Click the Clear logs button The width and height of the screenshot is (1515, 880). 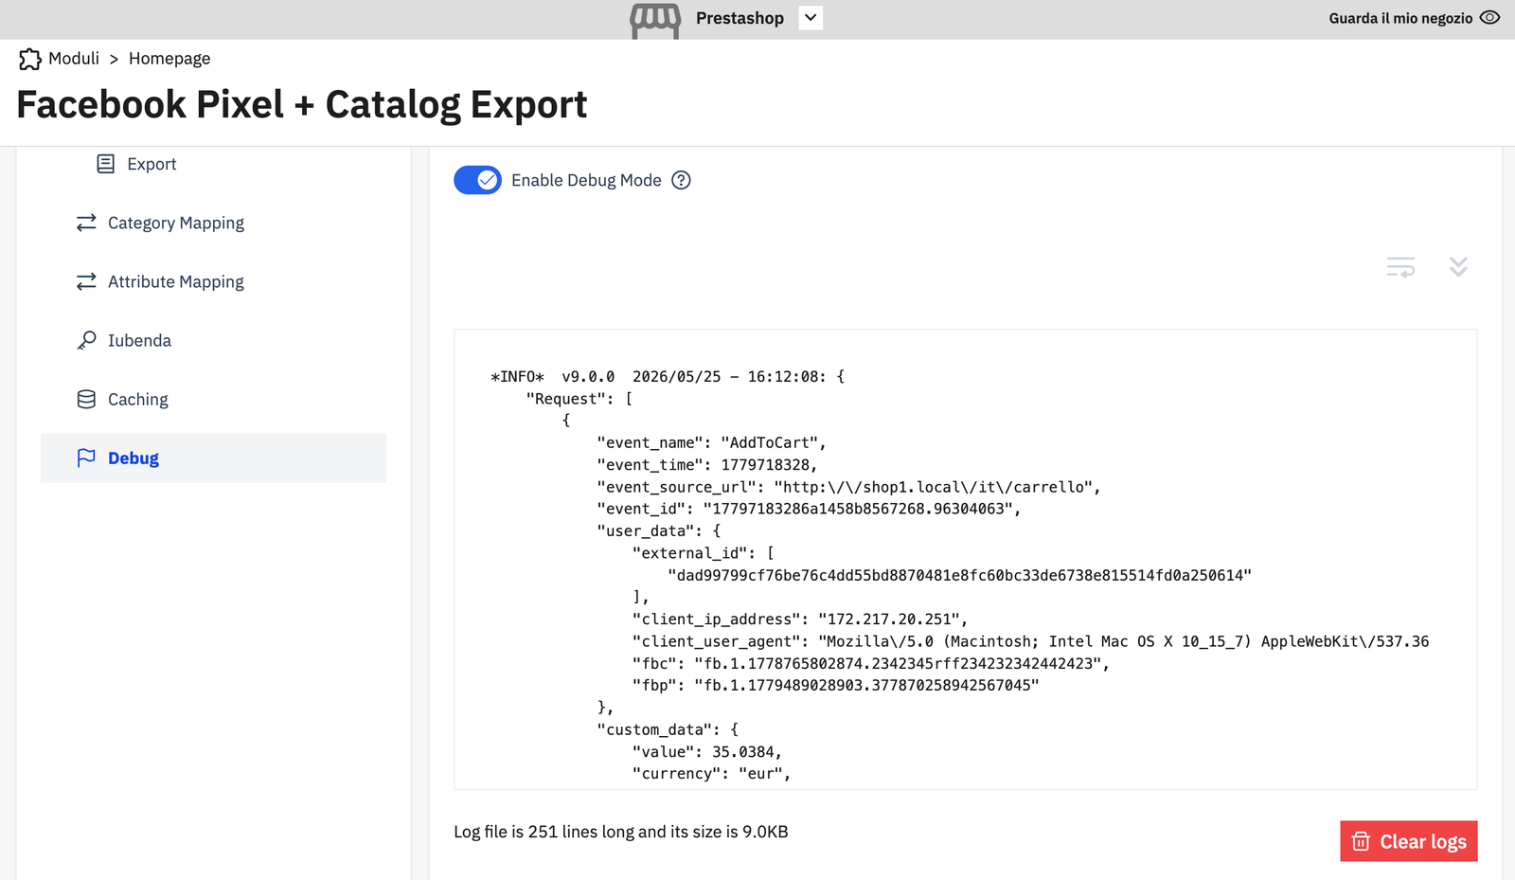(1409, 841)
